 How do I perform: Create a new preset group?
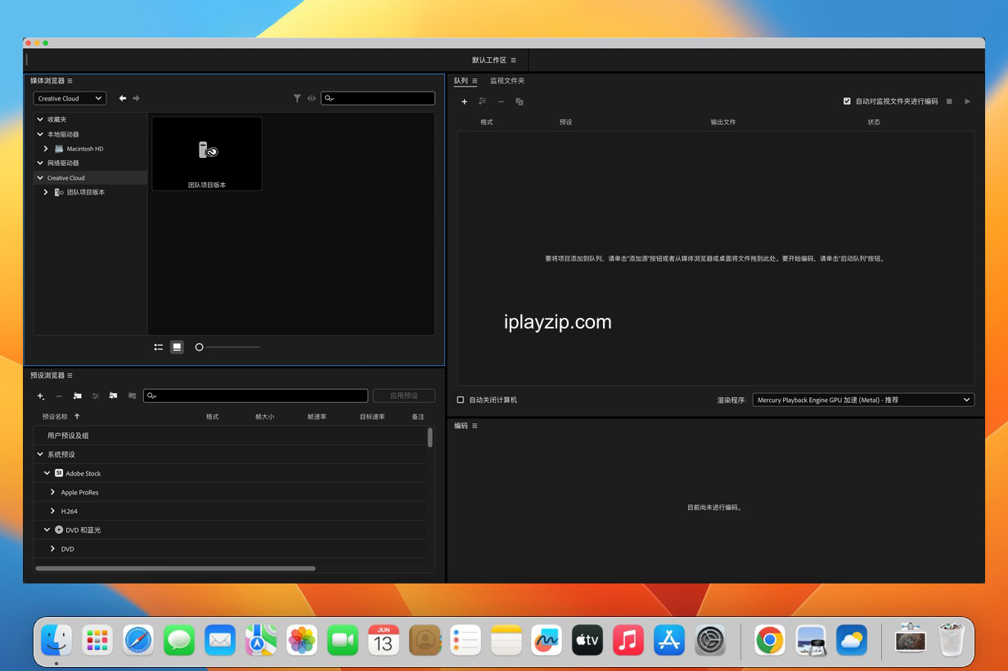(x=77, y=396)
